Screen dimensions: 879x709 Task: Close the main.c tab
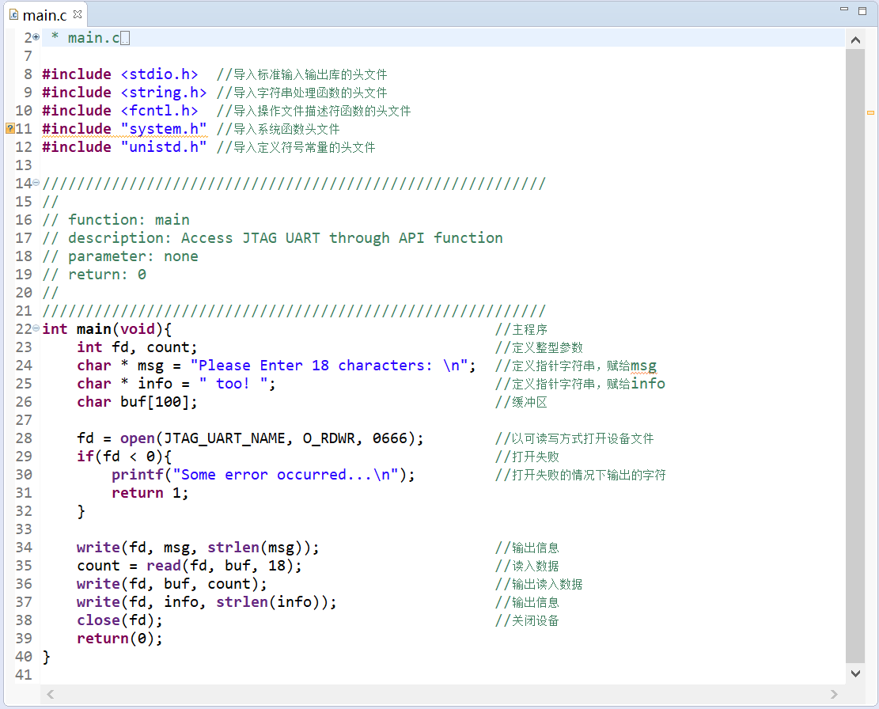point(76,13)
